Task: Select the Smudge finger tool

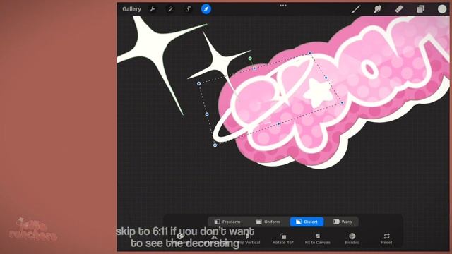Action: (x=377, y=9)
